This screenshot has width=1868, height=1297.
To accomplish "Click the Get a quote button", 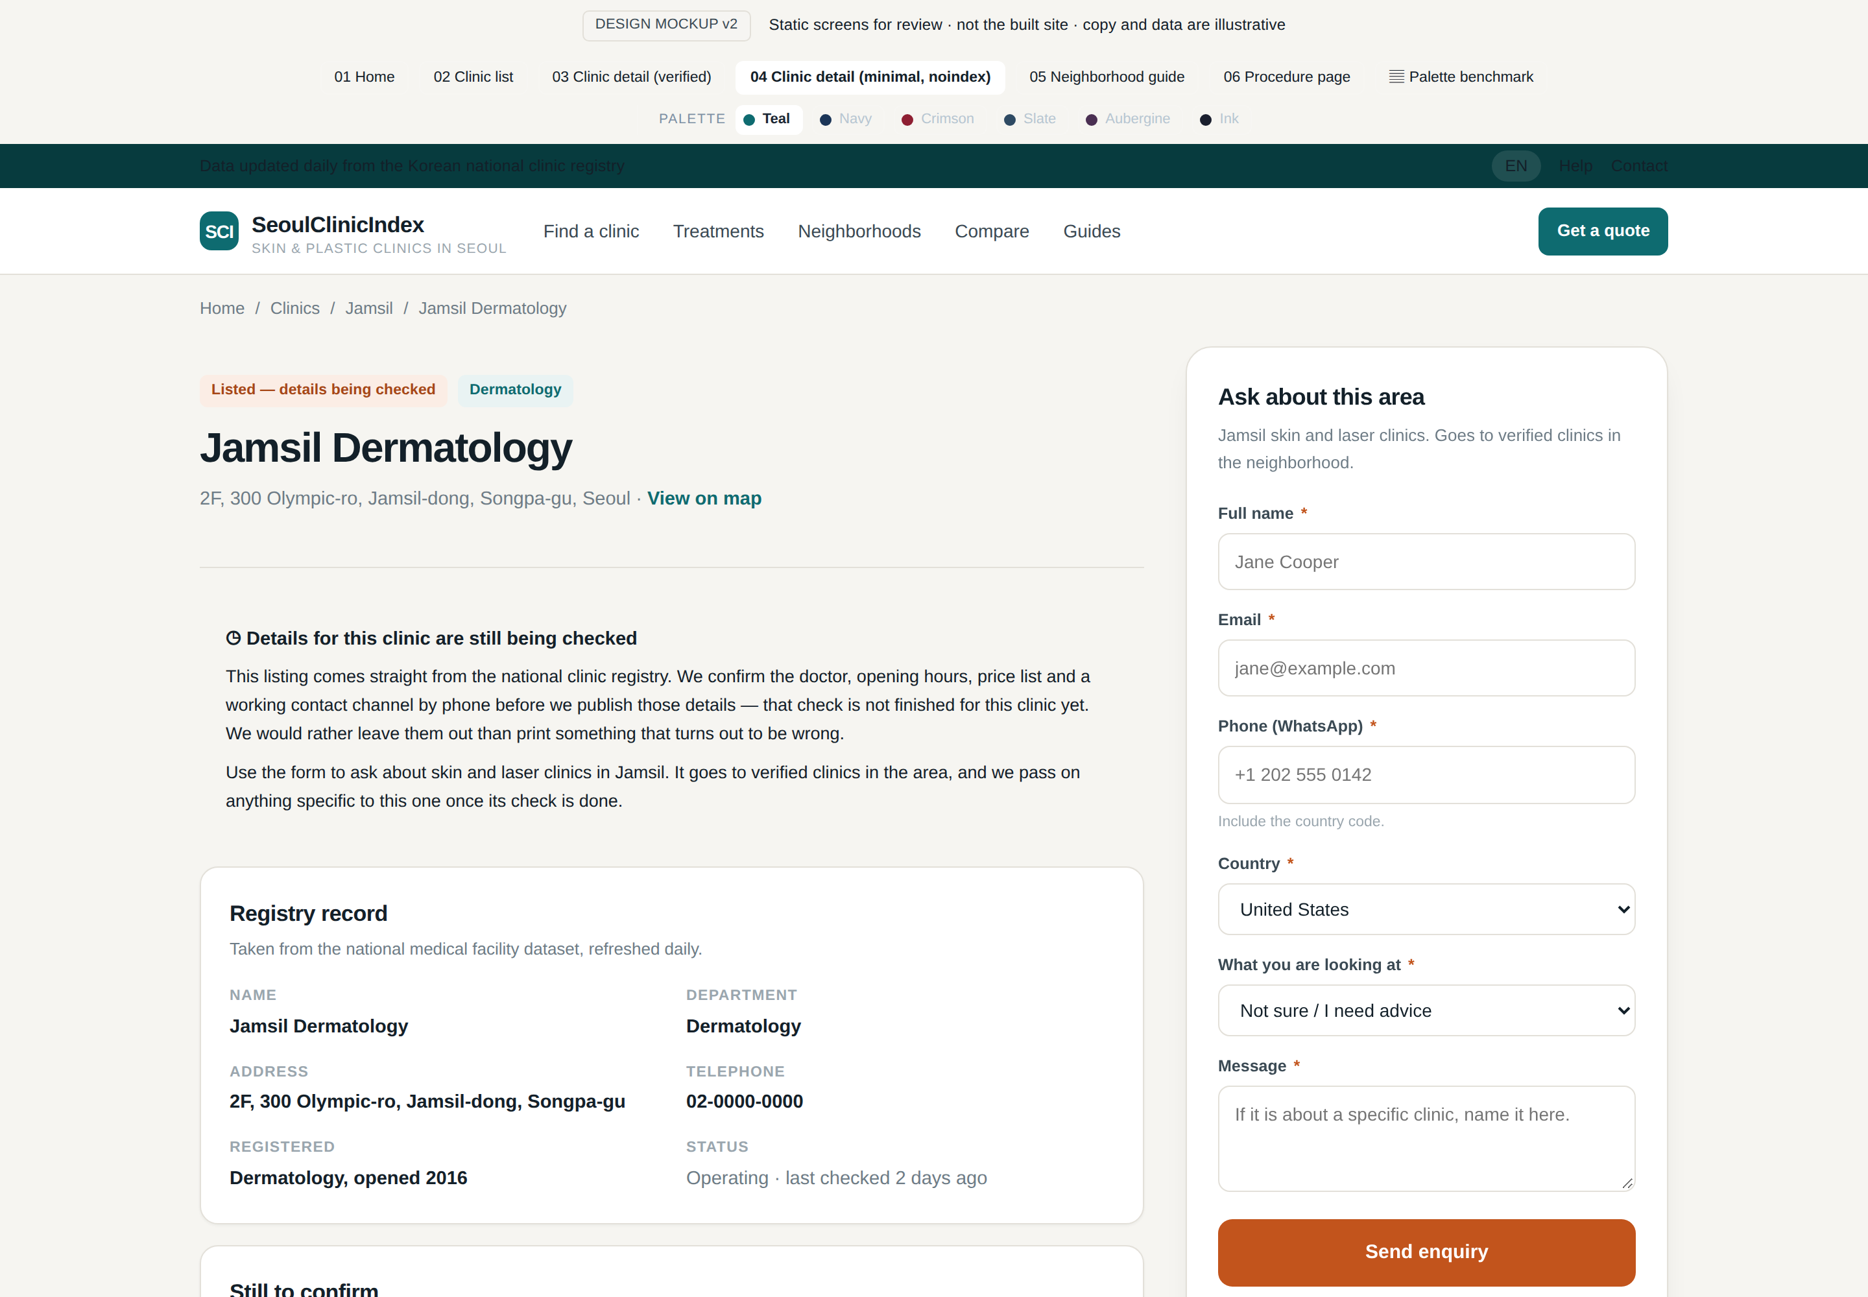I will (x=1602, y=231).
